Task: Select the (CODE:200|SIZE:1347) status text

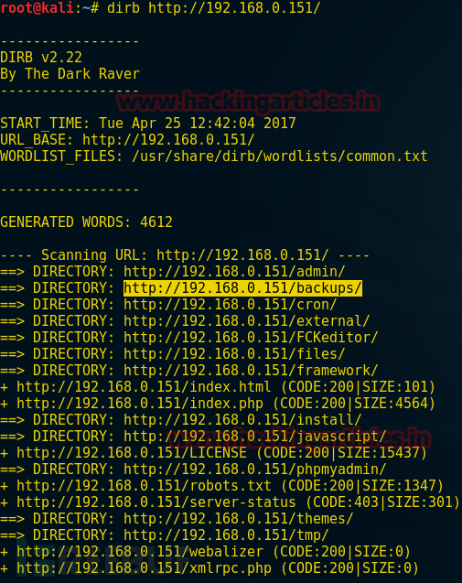Action: (362, 486)
